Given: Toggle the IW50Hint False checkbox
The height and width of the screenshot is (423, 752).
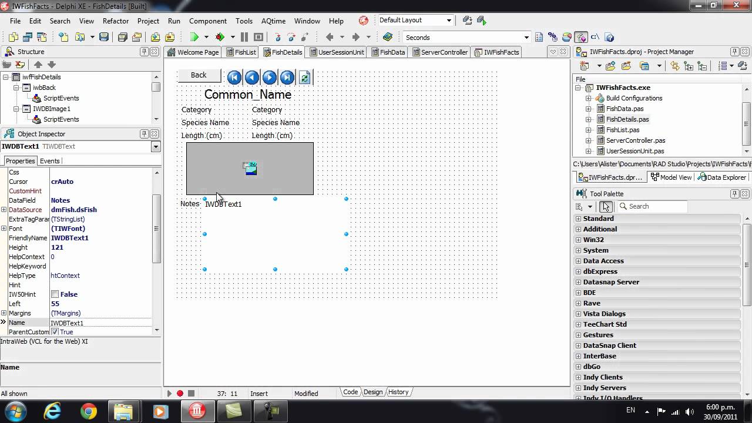Looking at the screenshot, I should 55,294.
